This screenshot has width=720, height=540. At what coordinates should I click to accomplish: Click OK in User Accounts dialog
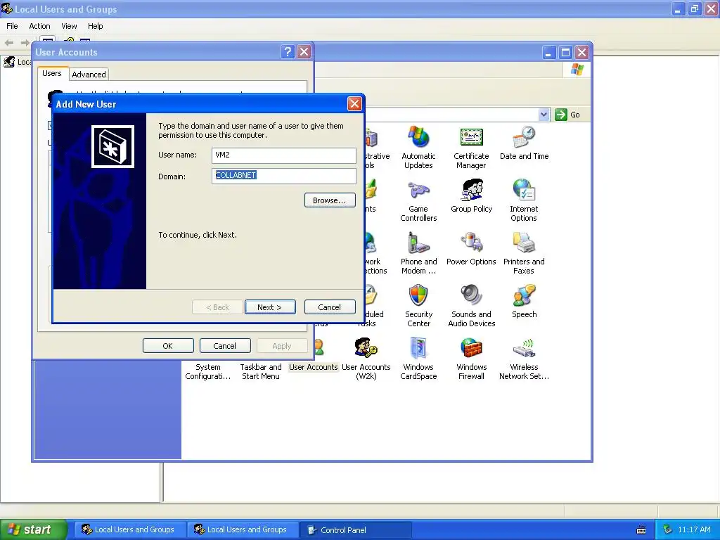[168, 346]
